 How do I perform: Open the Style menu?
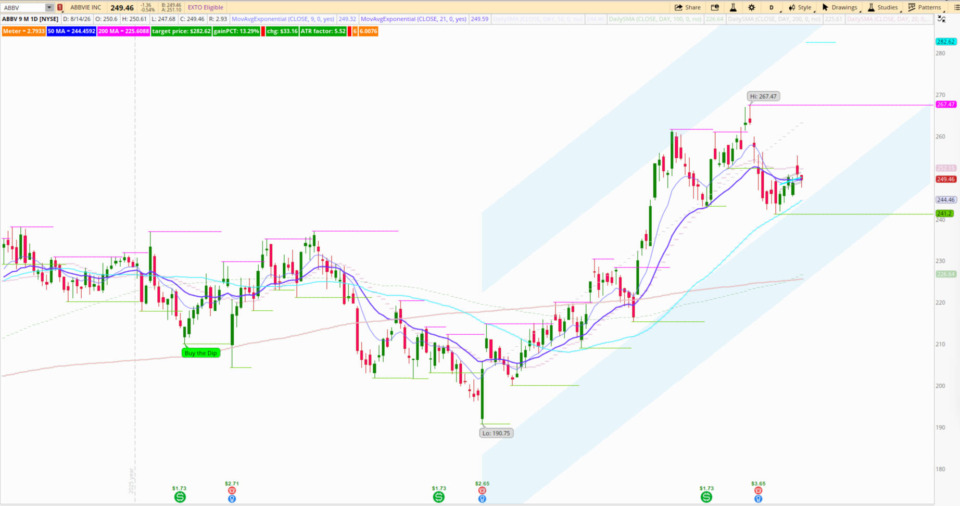(800, 7)
